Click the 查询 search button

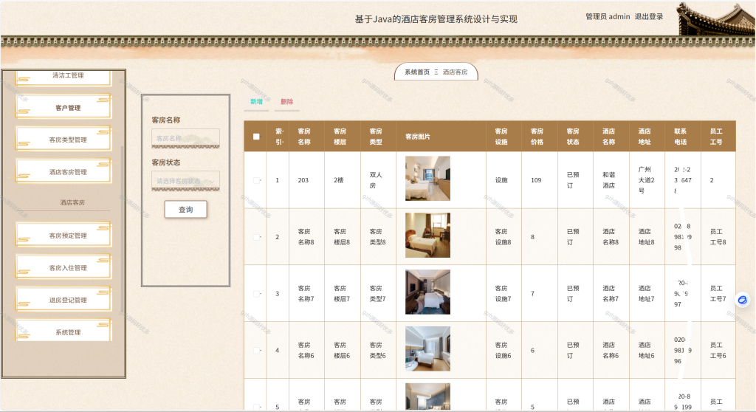185,210
